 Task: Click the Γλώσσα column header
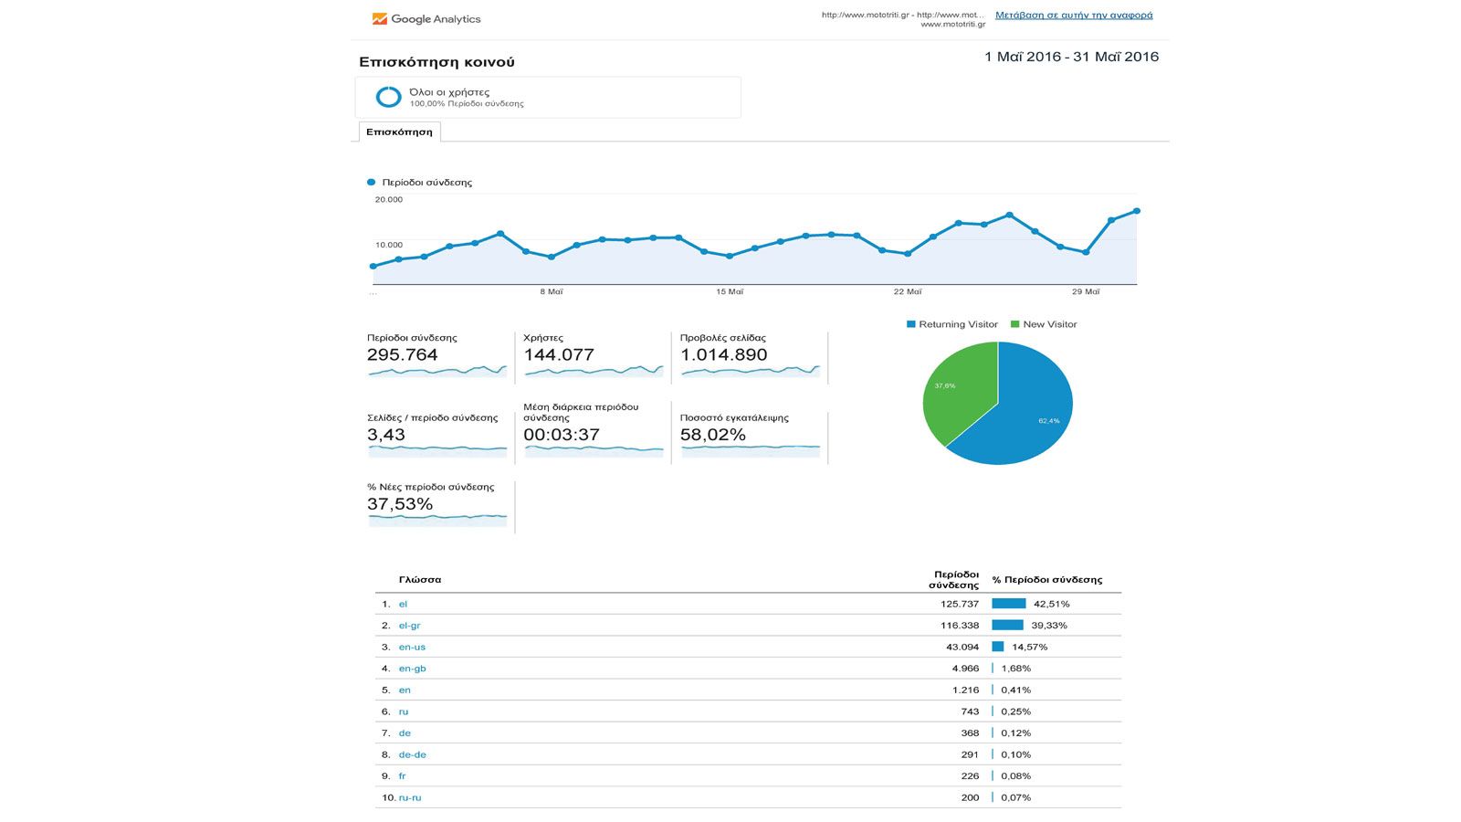click(x=420, y=580)
